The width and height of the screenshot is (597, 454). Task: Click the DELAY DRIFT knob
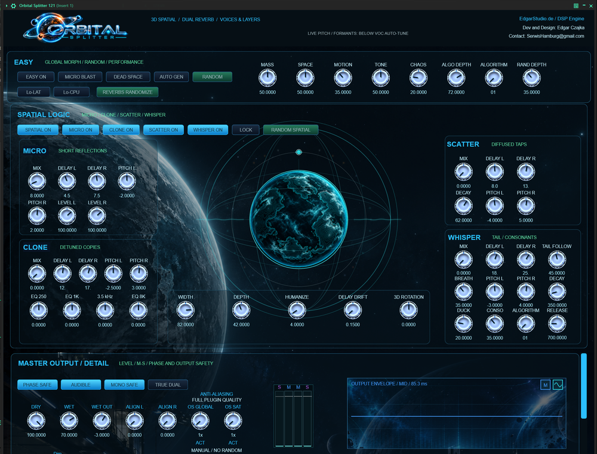coord(353,311)
